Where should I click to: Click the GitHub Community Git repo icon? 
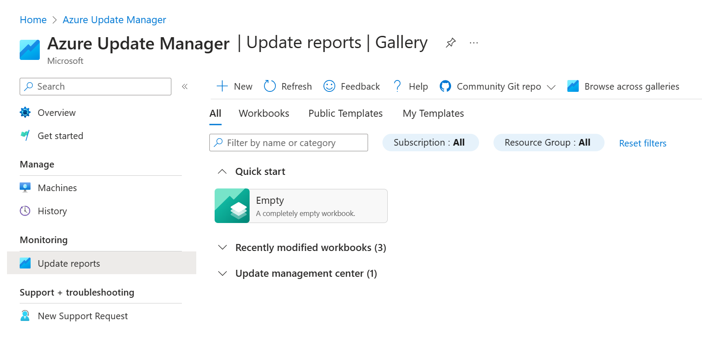coord(445,86)
